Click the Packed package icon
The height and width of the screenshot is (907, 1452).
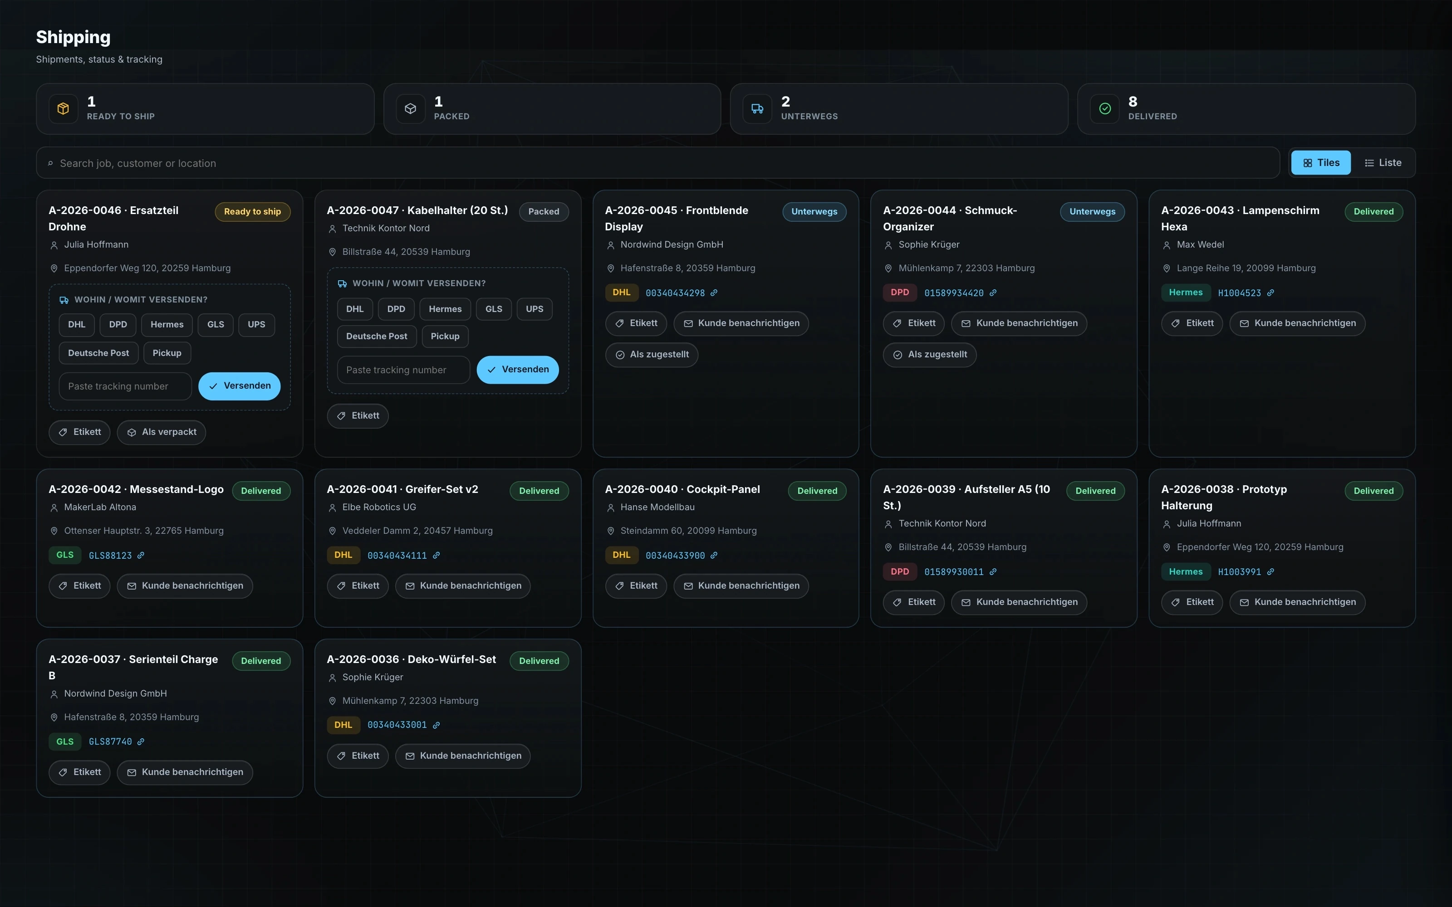click(x=410, y=108)
